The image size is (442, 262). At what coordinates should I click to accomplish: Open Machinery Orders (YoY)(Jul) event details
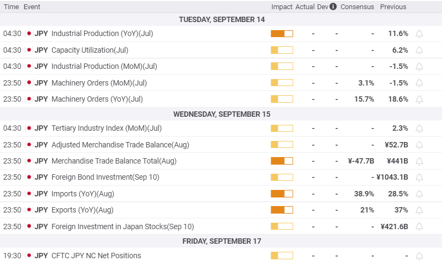pos(97,99)
